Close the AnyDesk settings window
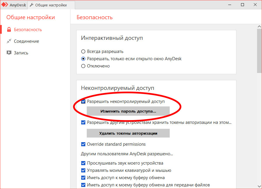262x189 pixels. click(255, 5)
